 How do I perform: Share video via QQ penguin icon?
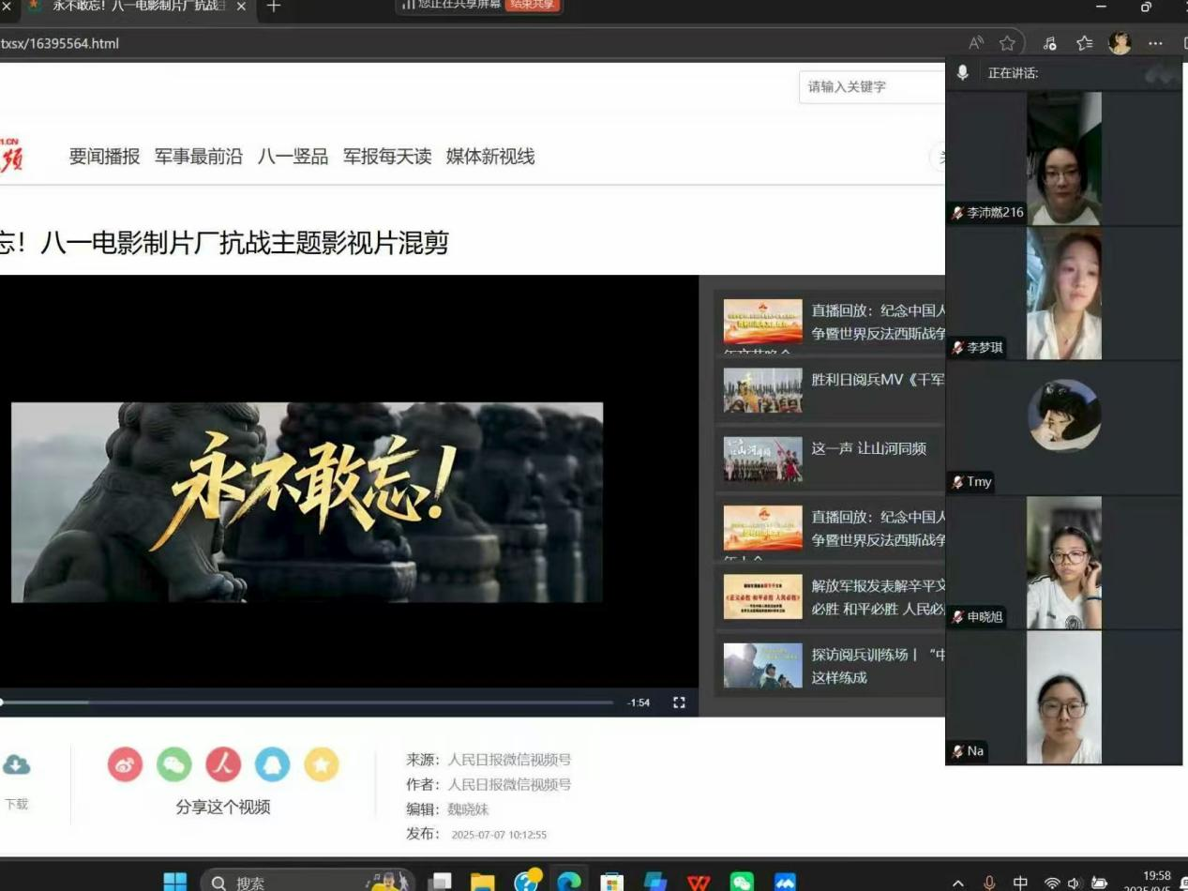tap(272, 765)
